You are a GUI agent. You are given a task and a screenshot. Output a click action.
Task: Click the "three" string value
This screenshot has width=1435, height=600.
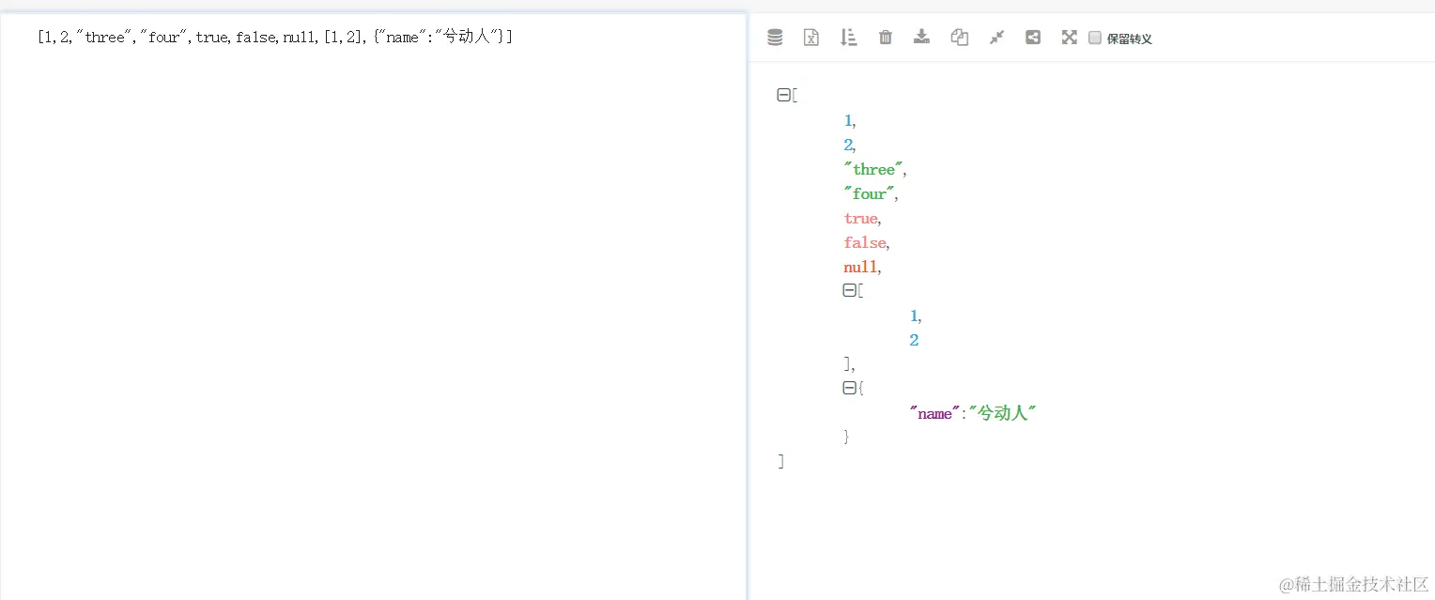[x=873, y=169]
